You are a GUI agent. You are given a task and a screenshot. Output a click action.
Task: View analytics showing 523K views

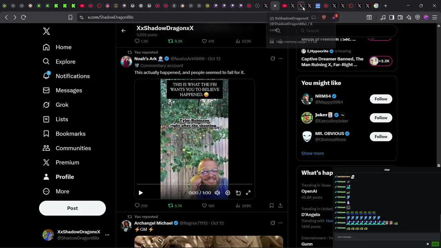(x=243, y=41)
